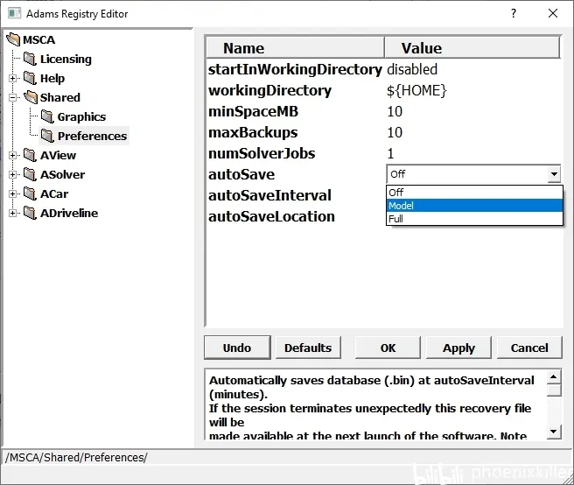This screenshot has height=485, width=574.
Task: Click the Value column header
Action: point(472,47)
